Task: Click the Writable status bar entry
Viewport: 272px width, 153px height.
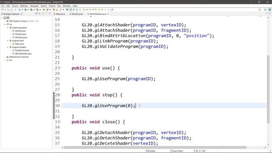Action: click(x=151, y=151)
